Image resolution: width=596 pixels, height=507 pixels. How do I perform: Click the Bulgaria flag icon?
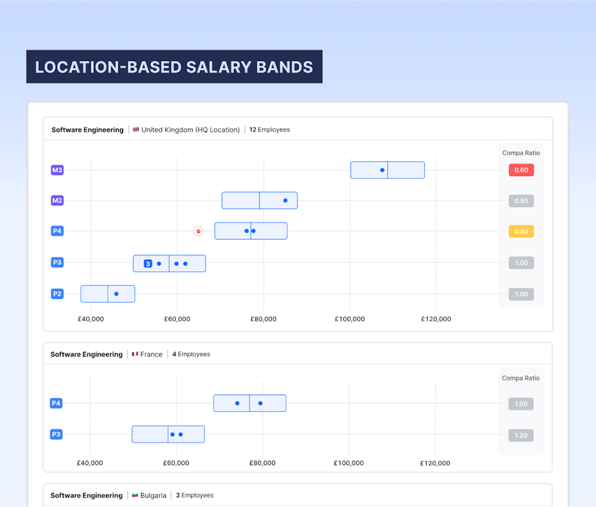135,495
